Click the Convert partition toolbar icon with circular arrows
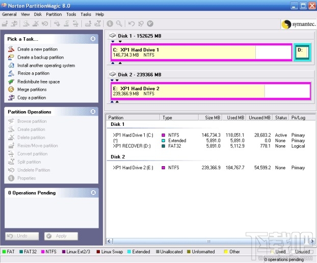The width and height of the screenshot is (317, 263). (75, 24)
